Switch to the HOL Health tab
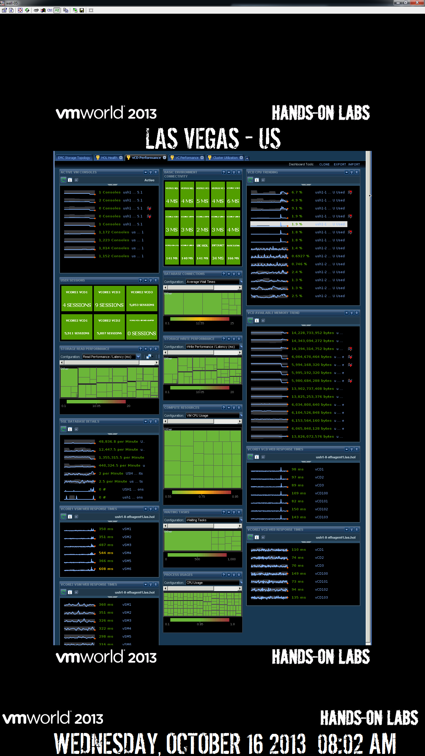 109,158
